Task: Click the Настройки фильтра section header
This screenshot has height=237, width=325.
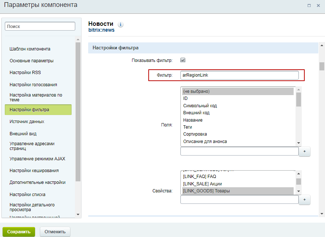Action: (203, 48)
